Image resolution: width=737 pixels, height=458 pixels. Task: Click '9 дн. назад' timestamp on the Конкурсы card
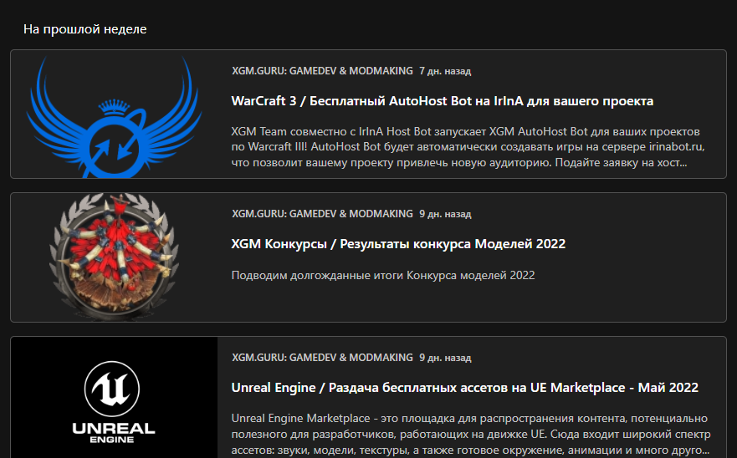[x=445, y=214]
